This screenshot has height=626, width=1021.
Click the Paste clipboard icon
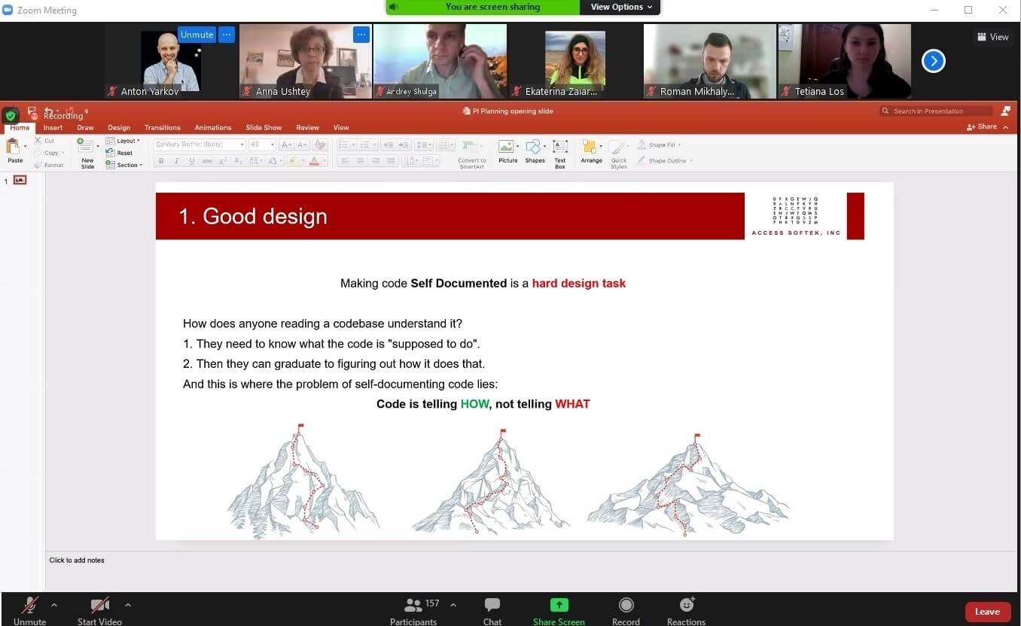[14, 149]
